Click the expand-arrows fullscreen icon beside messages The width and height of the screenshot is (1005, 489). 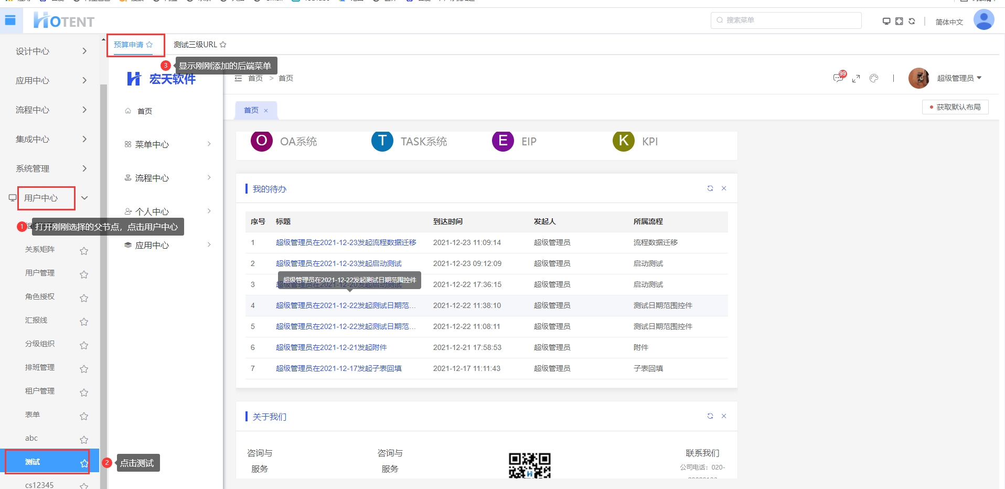[x=856, y=78]
